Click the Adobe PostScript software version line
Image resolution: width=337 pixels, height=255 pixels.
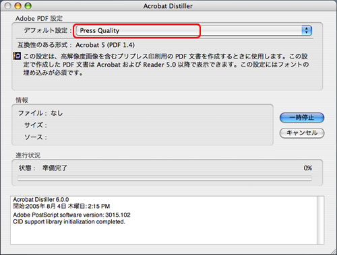click(x=71, y=215)
